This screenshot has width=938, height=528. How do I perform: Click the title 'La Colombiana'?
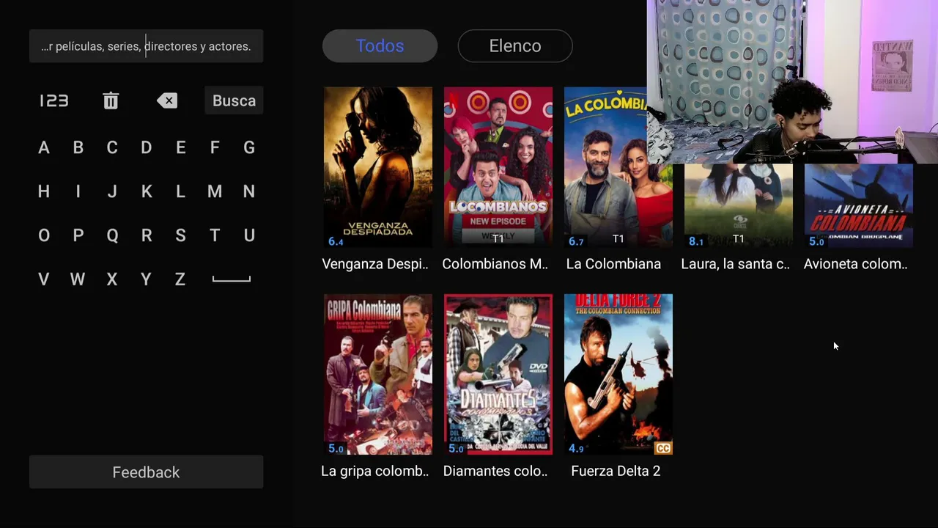tap(613, 264)
